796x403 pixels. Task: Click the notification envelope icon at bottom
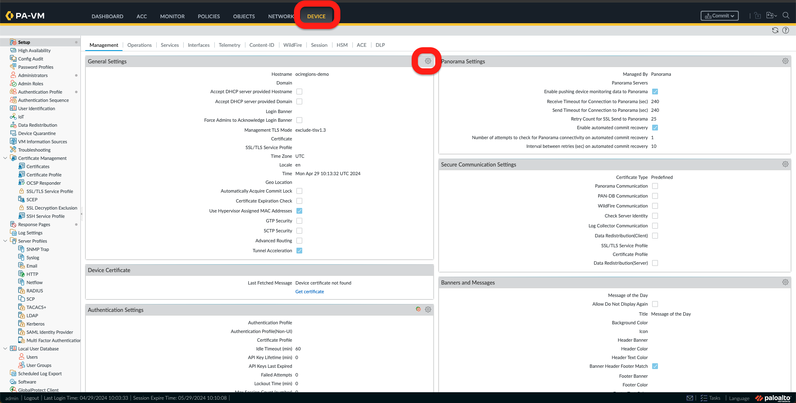(x=689, y=398)
